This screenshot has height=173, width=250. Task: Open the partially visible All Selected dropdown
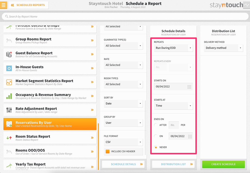click(123, 28)
